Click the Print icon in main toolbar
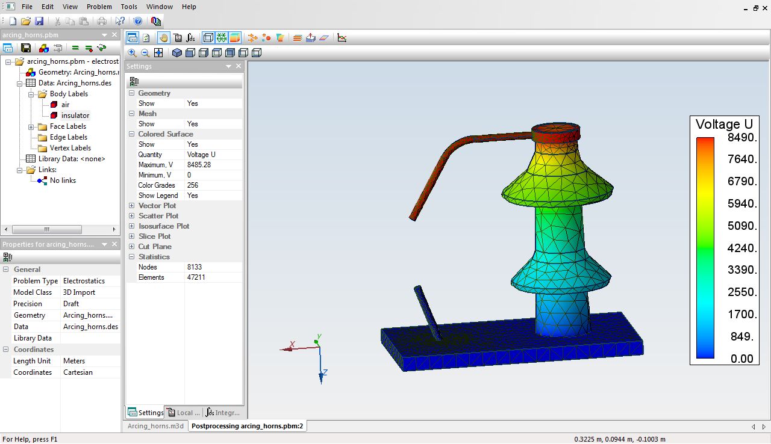 point(102,21)
